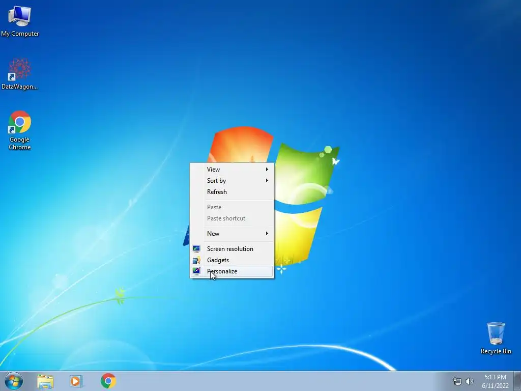Select the DataWagon desktop shortcut
Viewport: 521px width, 391px height.
tap(20, 74)
